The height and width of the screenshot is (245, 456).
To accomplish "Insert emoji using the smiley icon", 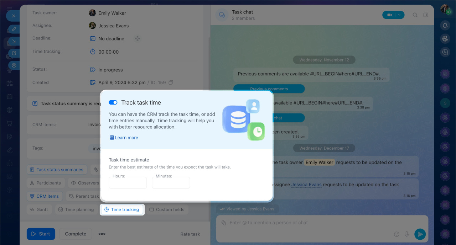I will click(397, 234).
